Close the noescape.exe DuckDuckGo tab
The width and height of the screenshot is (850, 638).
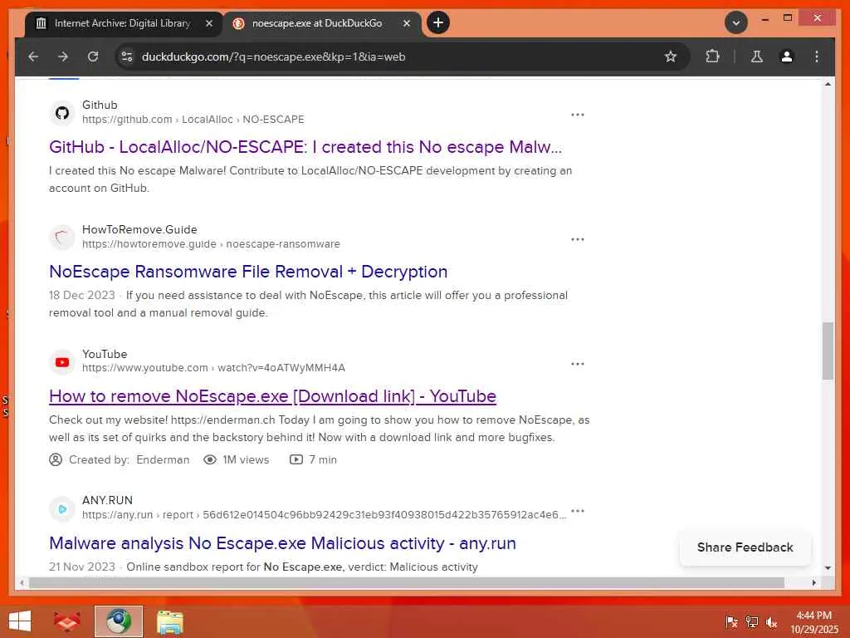coord(407,23)
